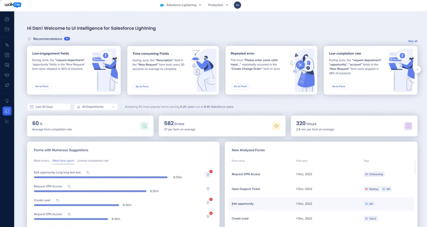Open suggestions lightbulb with badge 3

208,202
